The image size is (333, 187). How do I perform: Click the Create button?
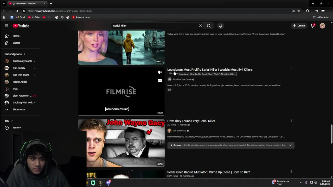[x=299, y=26]
